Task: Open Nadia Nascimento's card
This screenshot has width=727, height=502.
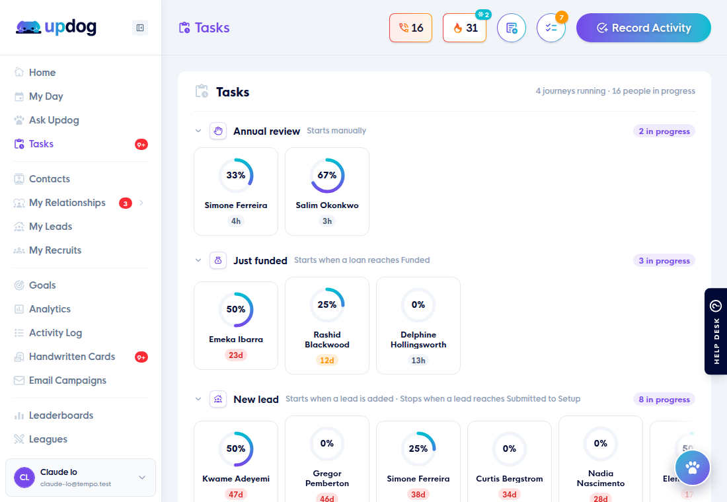Action: click(601, 459)
